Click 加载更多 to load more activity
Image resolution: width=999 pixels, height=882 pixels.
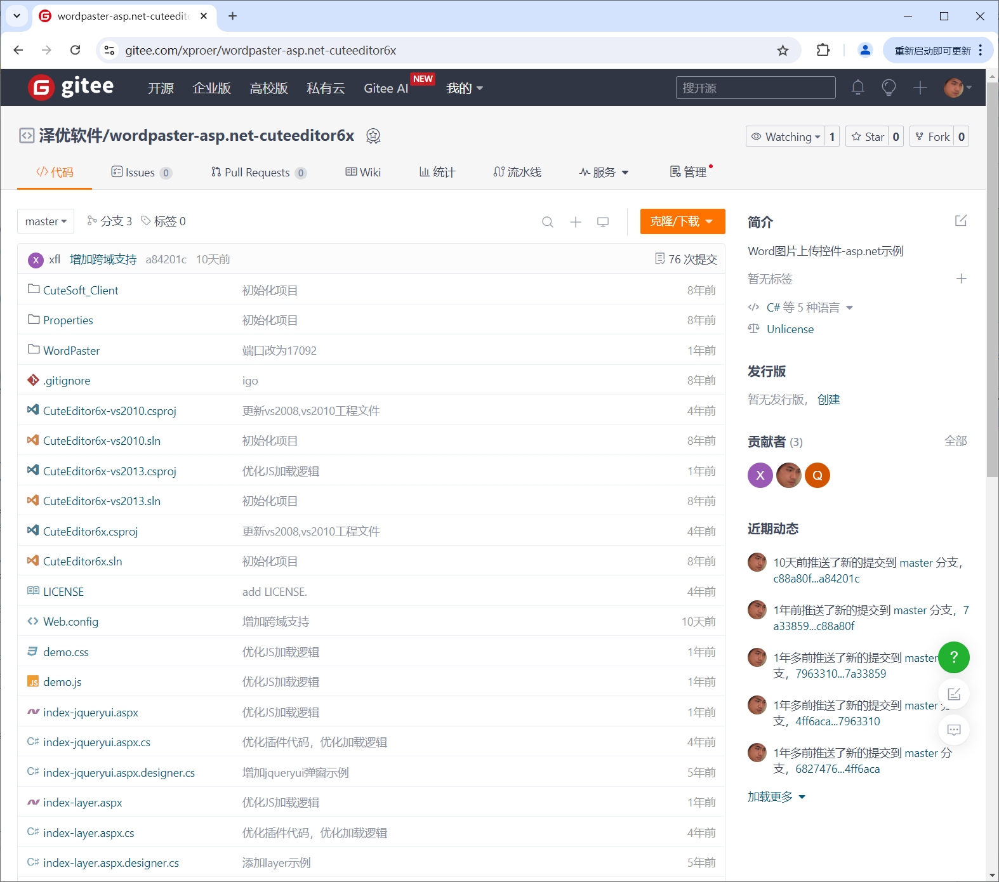(776, 797)
